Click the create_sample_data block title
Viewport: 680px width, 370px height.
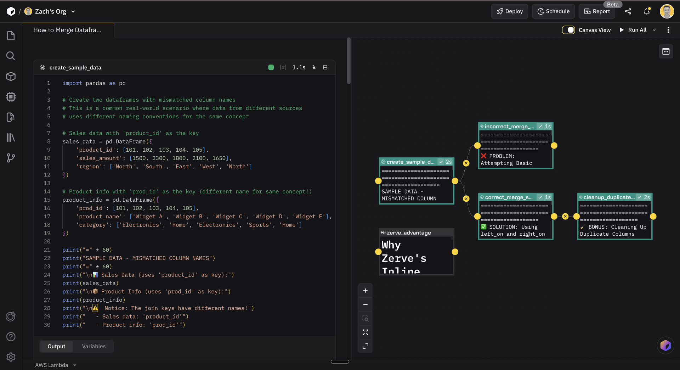point(75,67)
